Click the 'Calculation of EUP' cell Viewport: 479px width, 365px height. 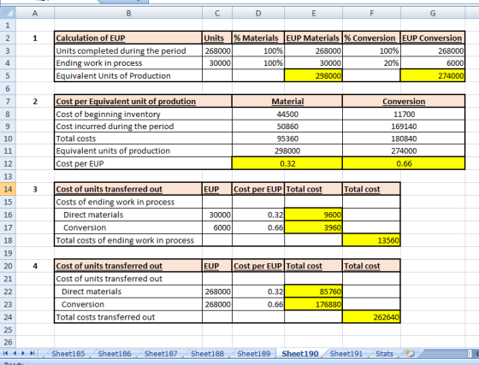(x=128, y=38)
